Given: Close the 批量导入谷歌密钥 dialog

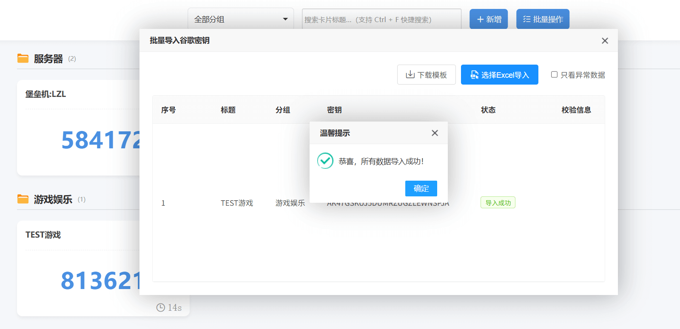Looking at the screenshot, I should click(605, 41).
